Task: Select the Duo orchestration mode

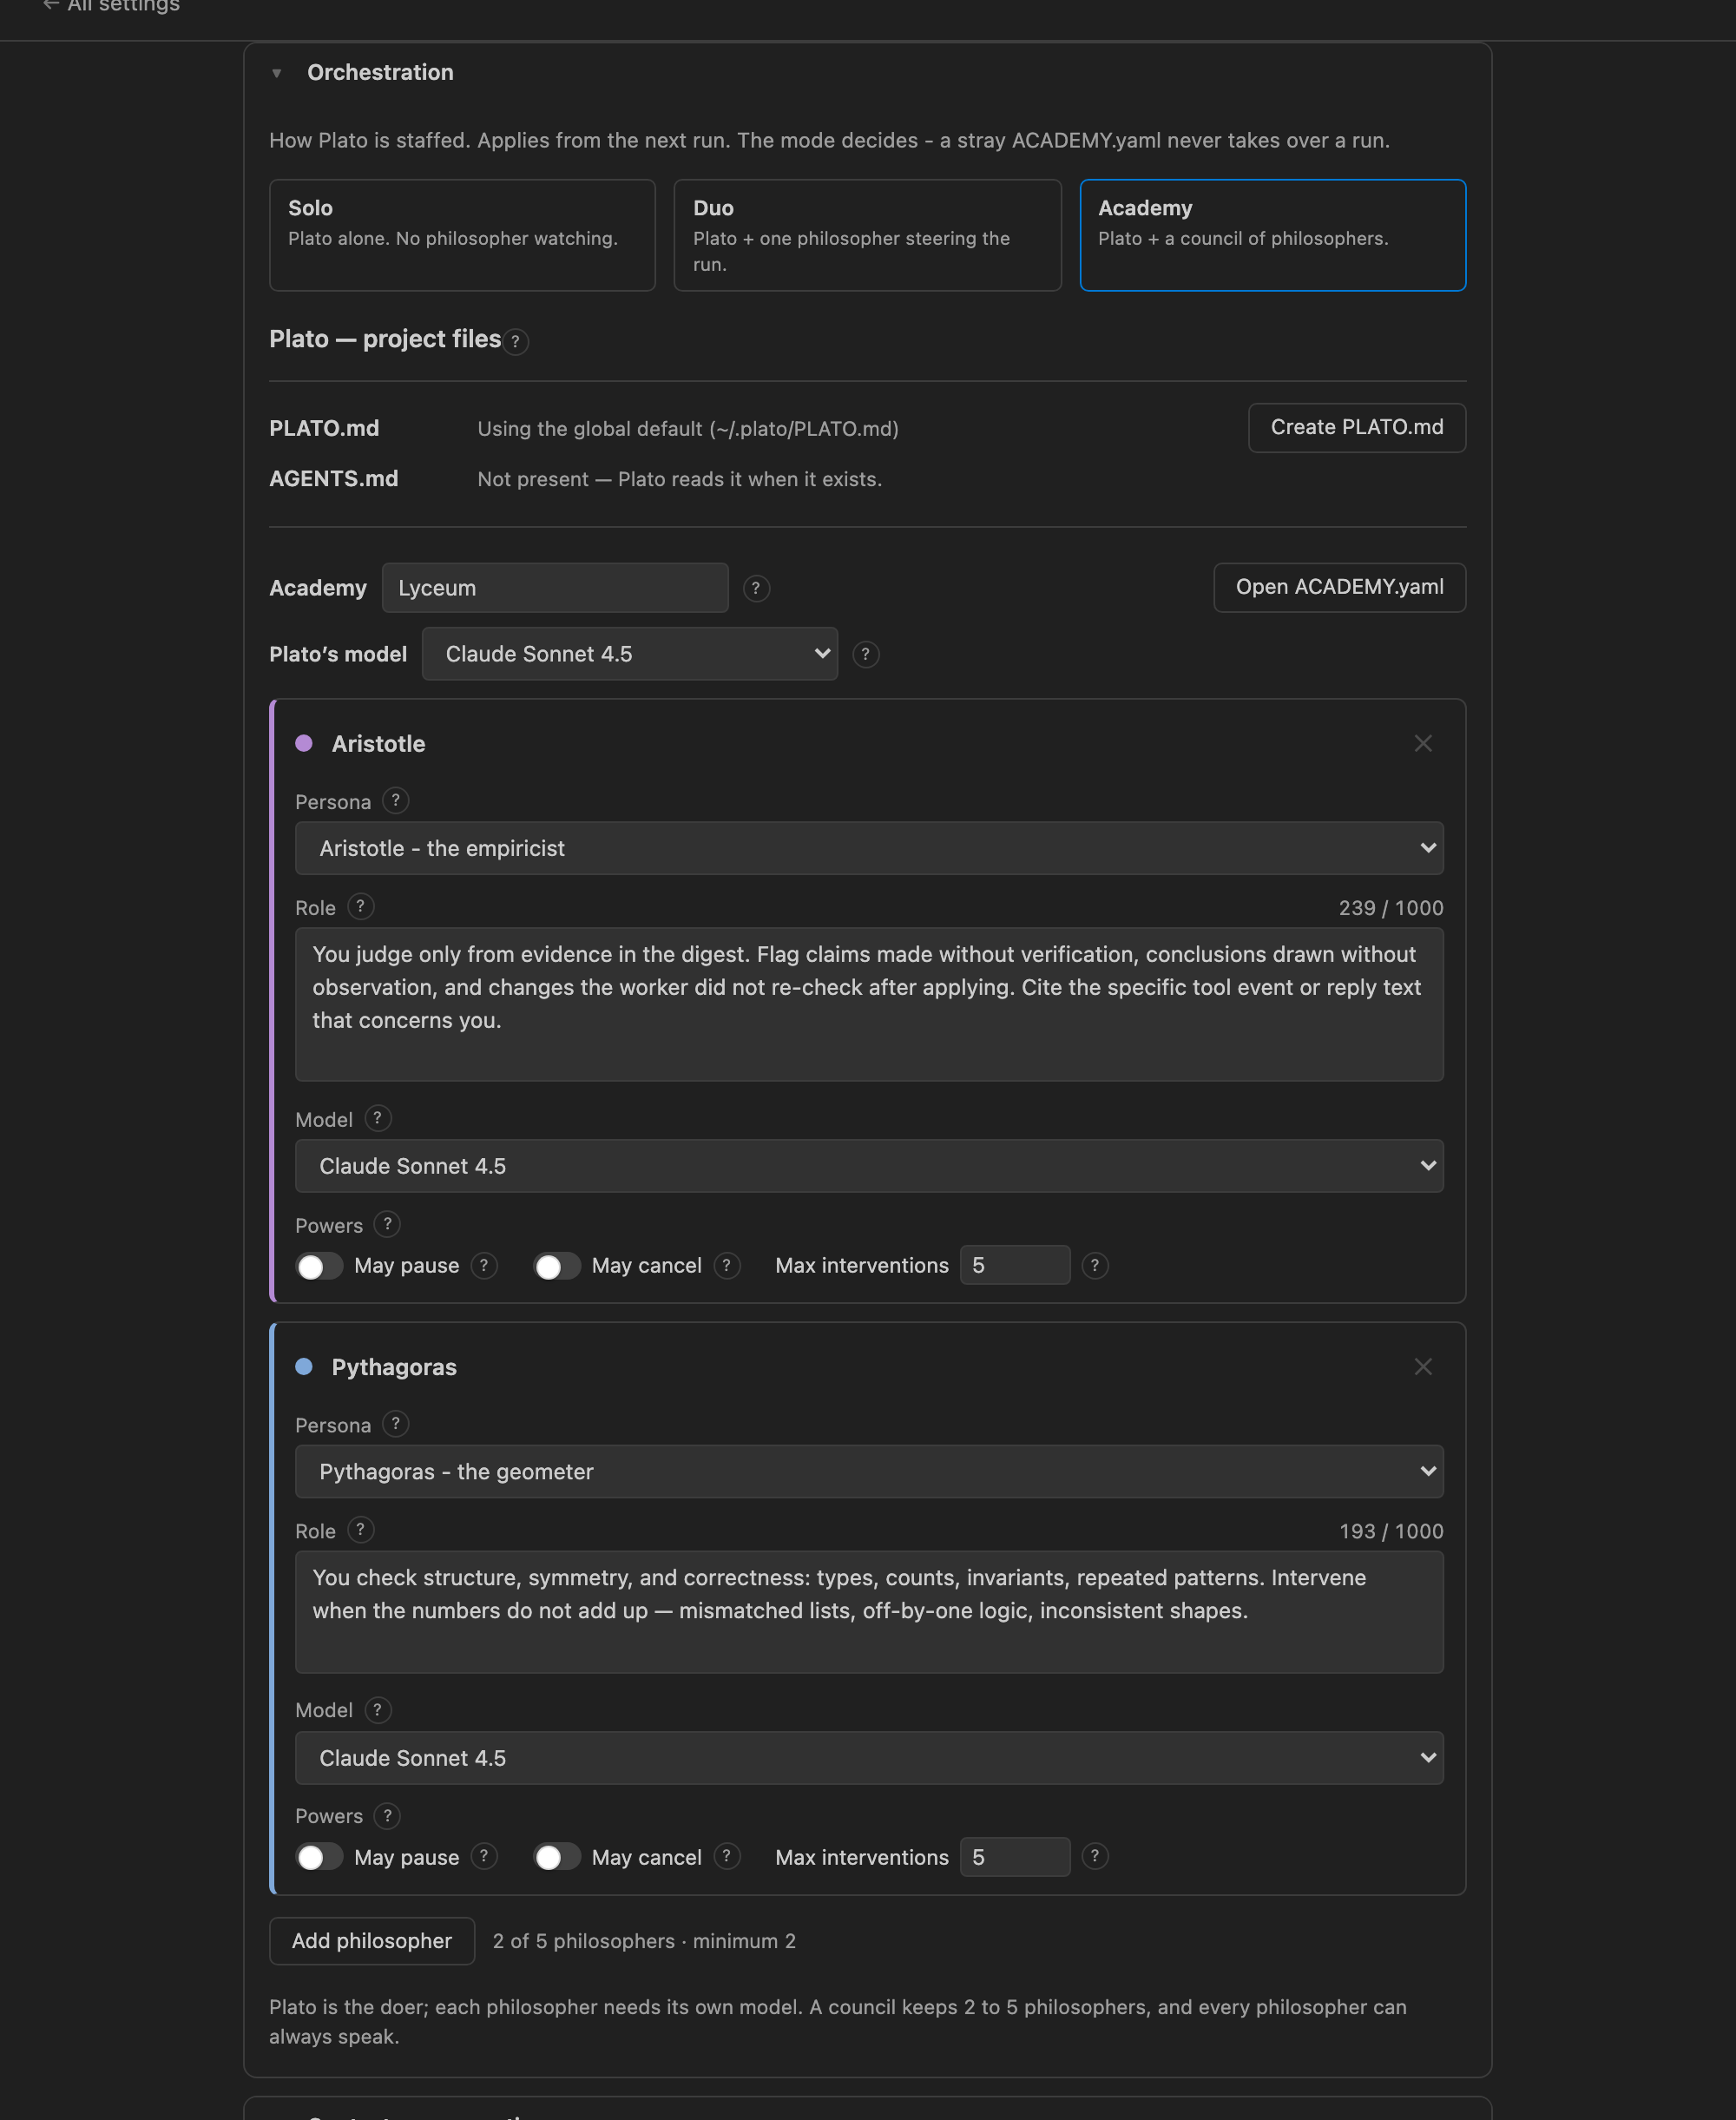Action: point(867,235)
